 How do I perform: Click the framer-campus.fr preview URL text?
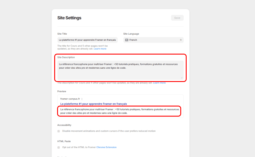click(x=70, y=99)
